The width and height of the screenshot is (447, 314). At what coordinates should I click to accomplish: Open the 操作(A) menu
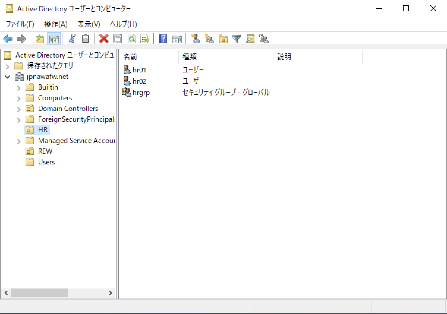pyautogui.click(x=56, y=24)
